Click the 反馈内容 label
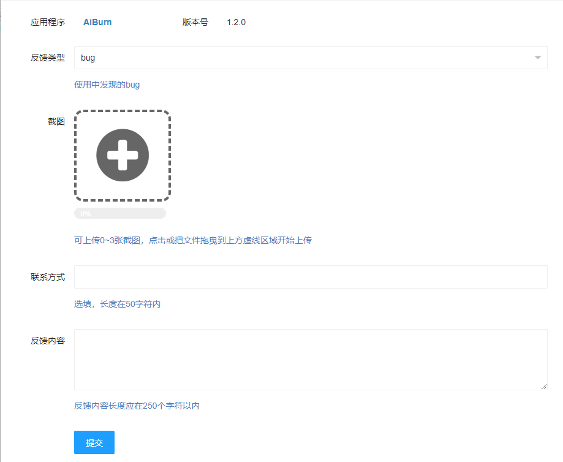 (x=48, y=341)
